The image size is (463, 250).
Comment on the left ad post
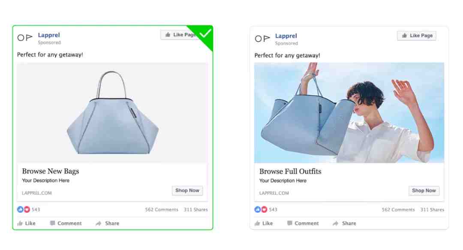[x=66, y=223]
